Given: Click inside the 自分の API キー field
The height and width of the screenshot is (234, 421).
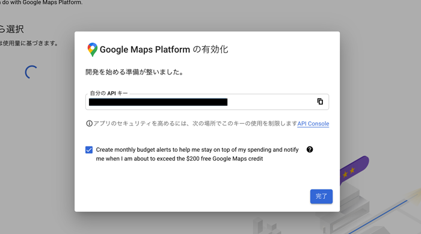Looking at the screenshot, I should [x=207, y=102].
